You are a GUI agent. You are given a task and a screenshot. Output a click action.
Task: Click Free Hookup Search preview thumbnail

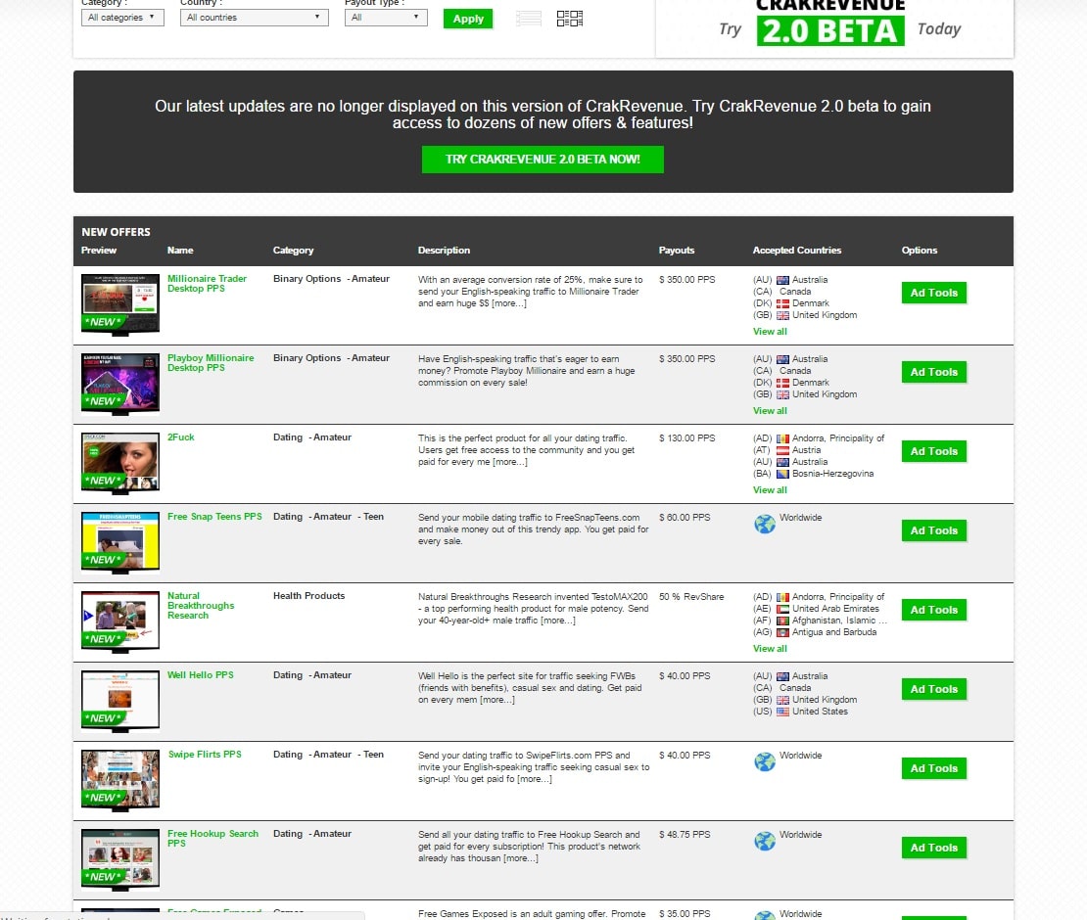click(x=119, y=859)
